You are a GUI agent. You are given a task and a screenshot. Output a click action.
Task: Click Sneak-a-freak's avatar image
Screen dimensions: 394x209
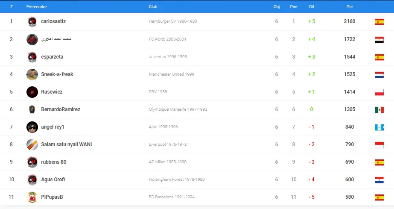click(32, 74)
